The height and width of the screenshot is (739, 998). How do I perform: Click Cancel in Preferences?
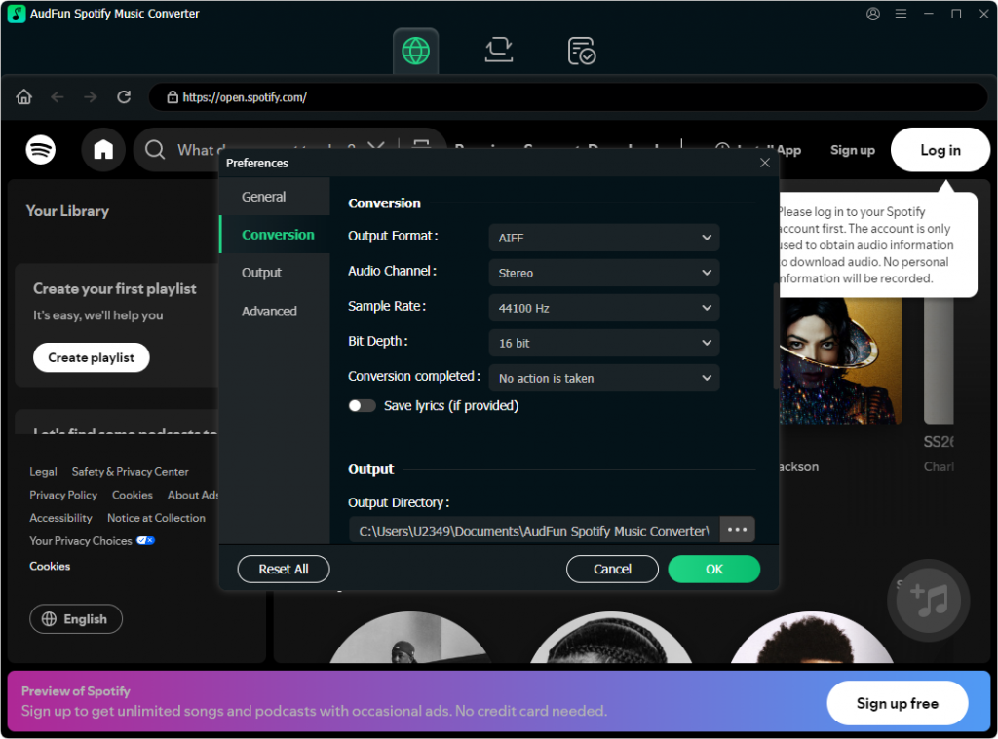(x=612, y=569)
